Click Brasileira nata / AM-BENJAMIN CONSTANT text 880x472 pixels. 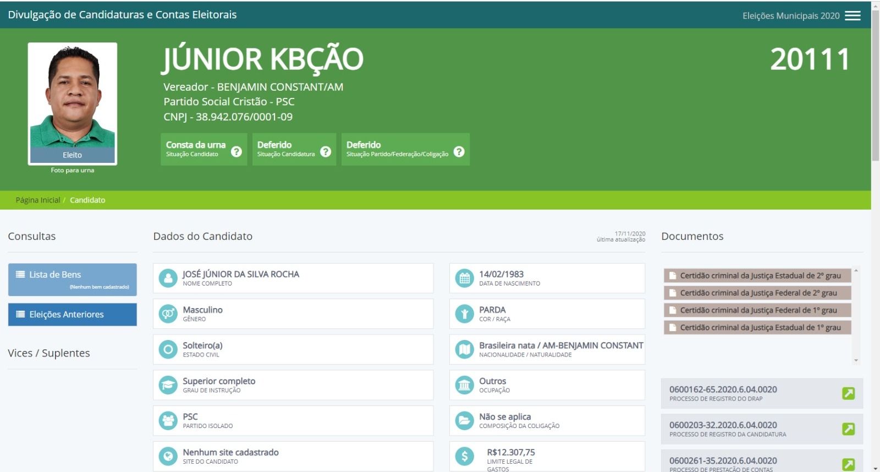click(561, 345)
